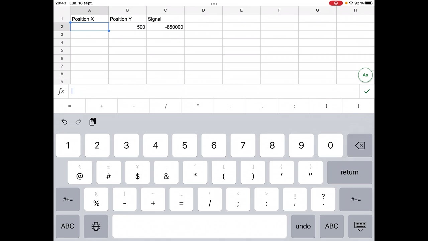
Task: Tap the $ key
Action: click(x=137, y=172)
